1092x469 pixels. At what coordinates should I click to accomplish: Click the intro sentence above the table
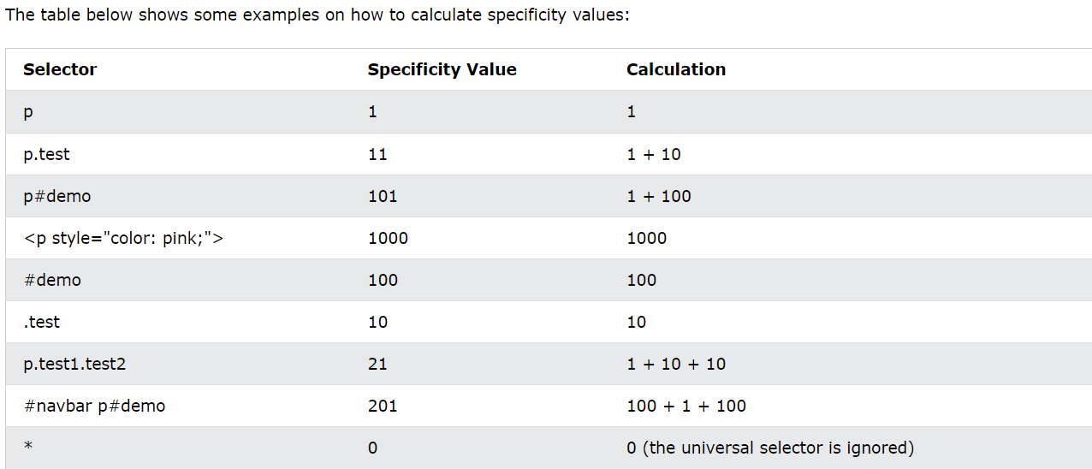click(x=317, y=16)
